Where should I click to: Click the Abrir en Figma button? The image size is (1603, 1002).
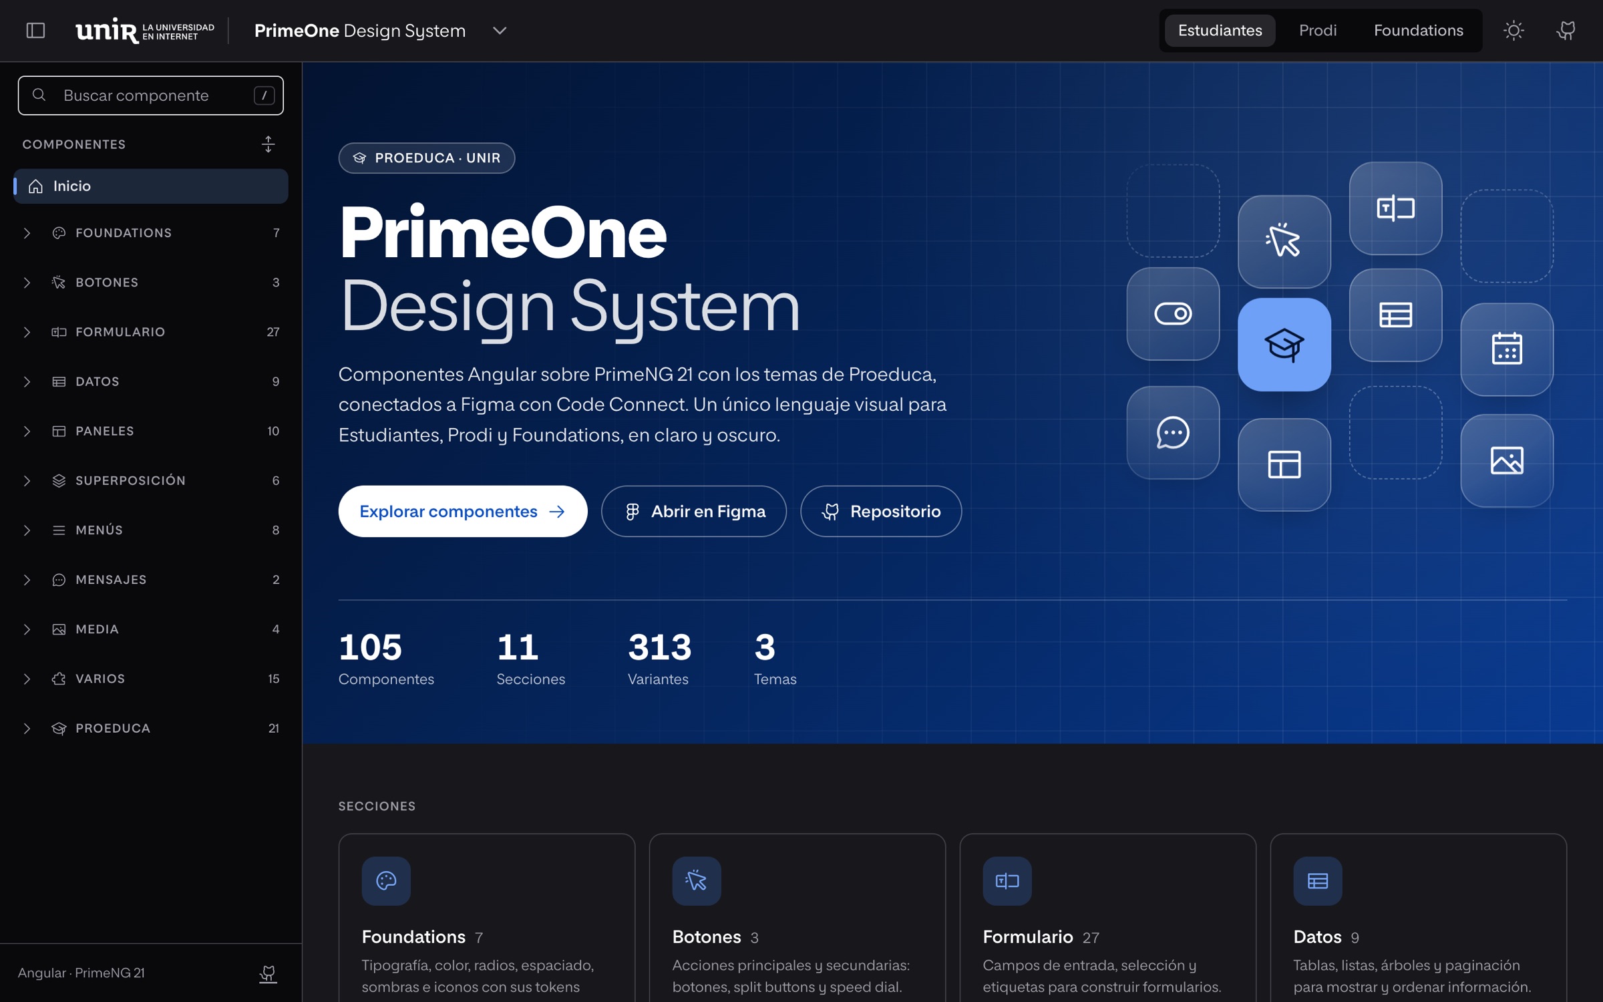coord(694,512)
